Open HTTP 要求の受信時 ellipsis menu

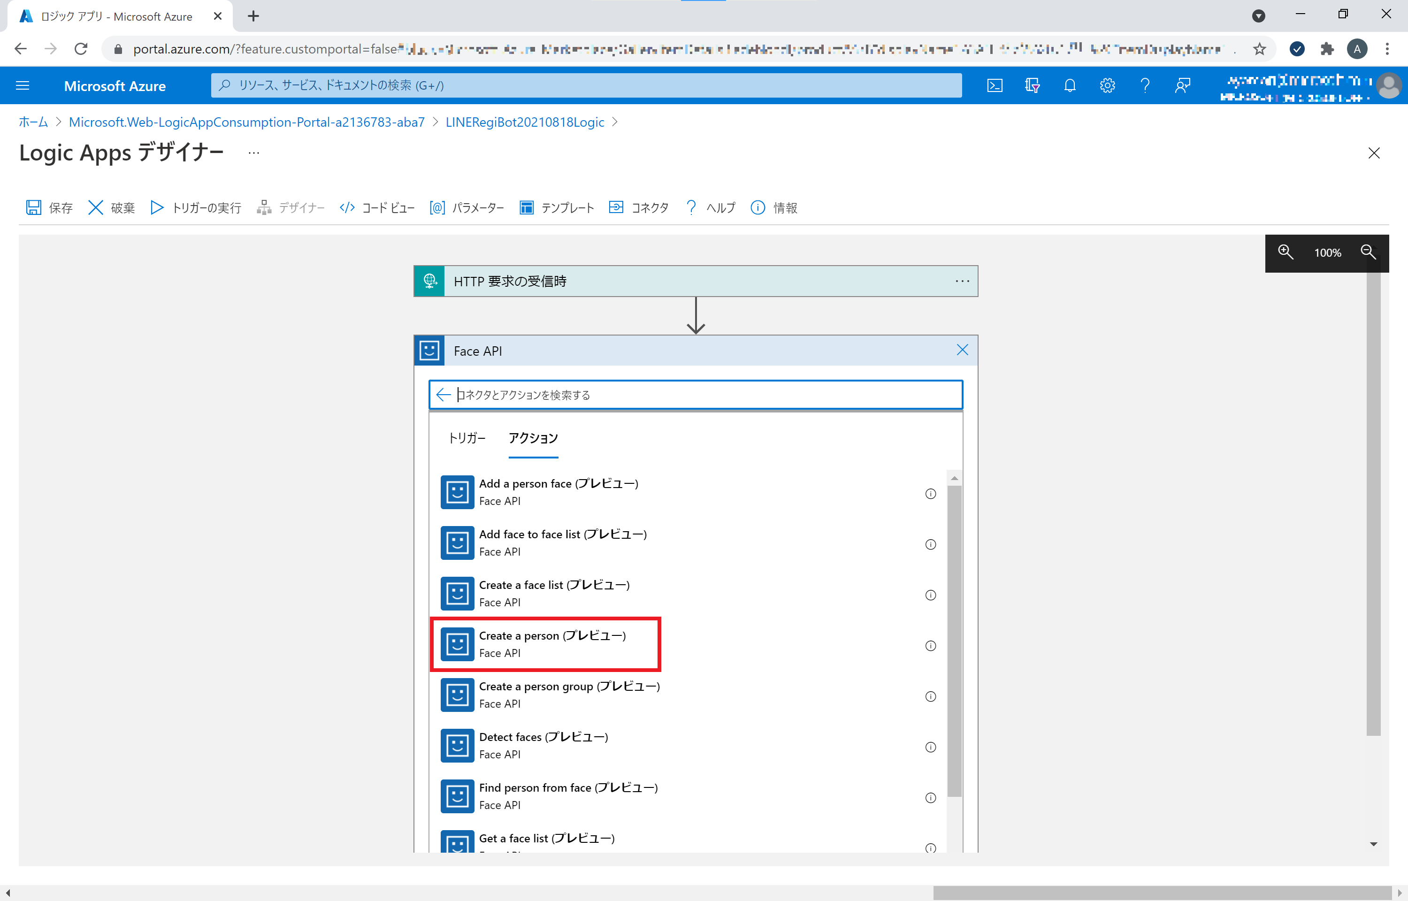pos(962,281)
